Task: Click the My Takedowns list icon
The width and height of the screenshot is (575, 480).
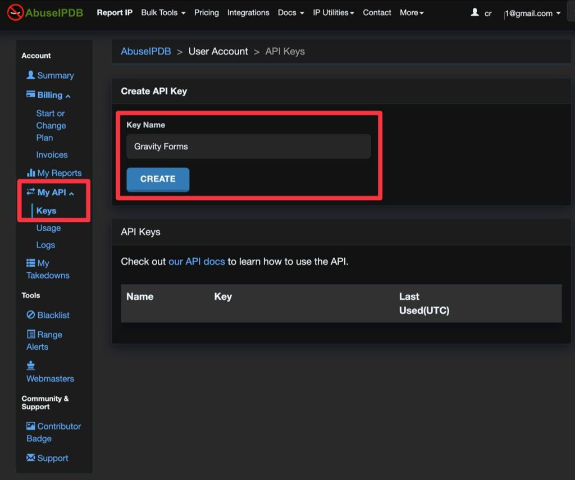Action: [31, 263]
